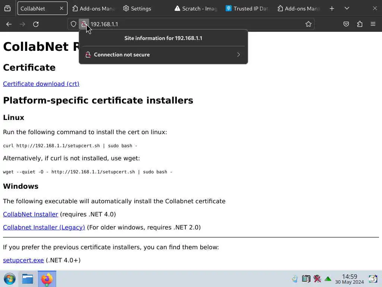Go back to the previous page
Screen dimensions: 382x287
click(x=9, y=24)
